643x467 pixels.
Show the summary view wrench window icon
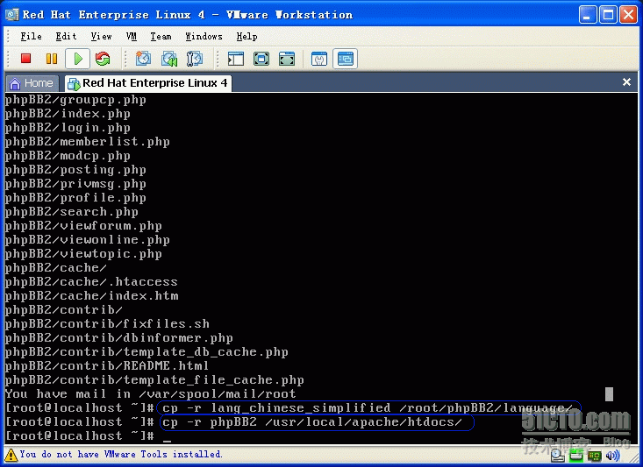319,59
